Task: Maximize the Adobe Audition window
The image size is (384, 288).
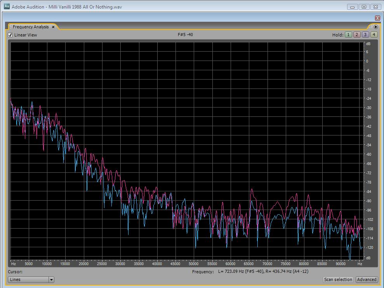Action: pyautogui.click(x=364, y=7)
